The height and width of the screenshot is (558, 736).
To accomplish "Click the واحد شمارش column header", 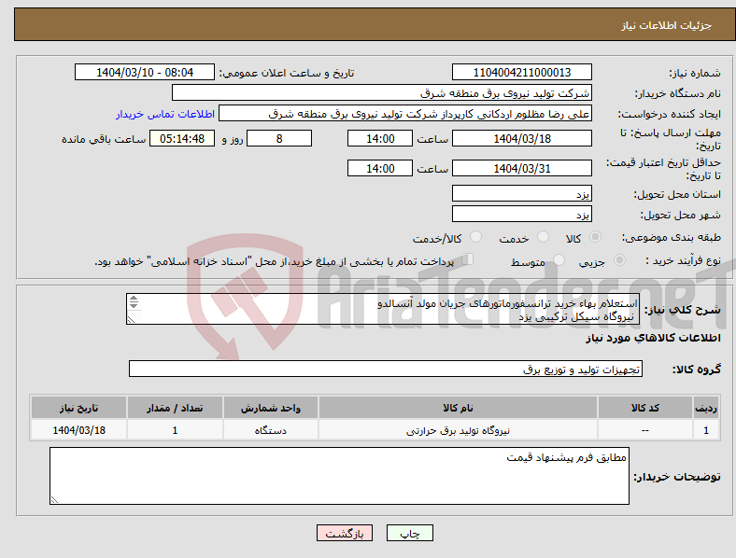I will click(x=271, y=408).
